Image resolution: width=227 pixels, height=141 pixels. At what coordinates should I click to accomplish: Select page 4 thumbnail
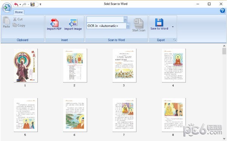[x=174, y=66]
